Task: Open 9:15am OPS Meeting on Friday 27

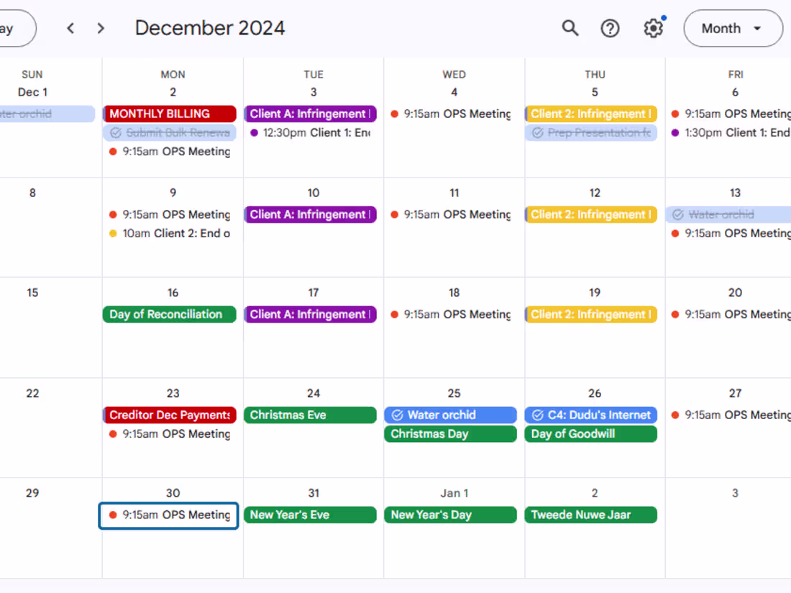Action: 729,415
